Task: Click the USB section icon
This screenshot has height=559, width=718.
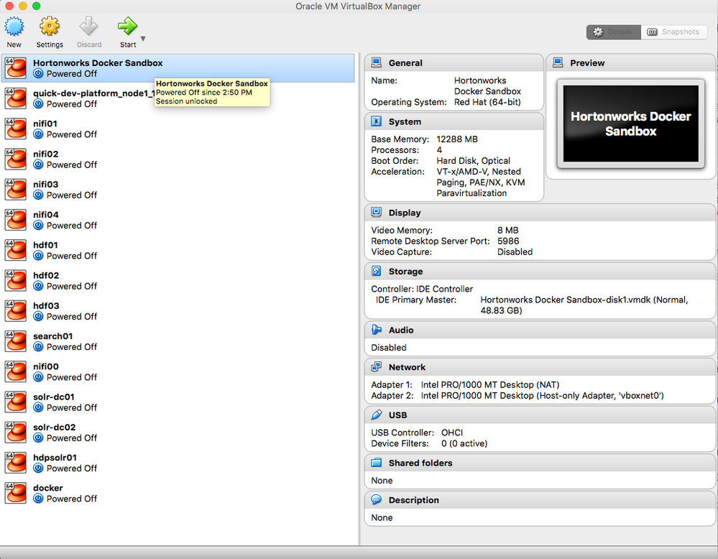Action: [375, 415]
